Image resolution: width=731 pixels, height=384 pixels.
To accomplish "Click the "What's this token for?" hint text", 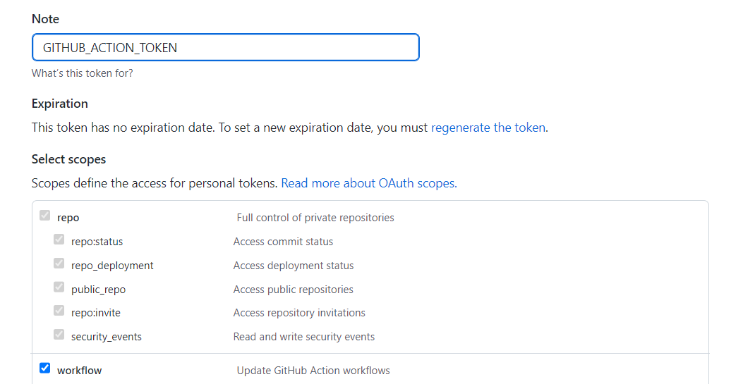I will [83, 73].
